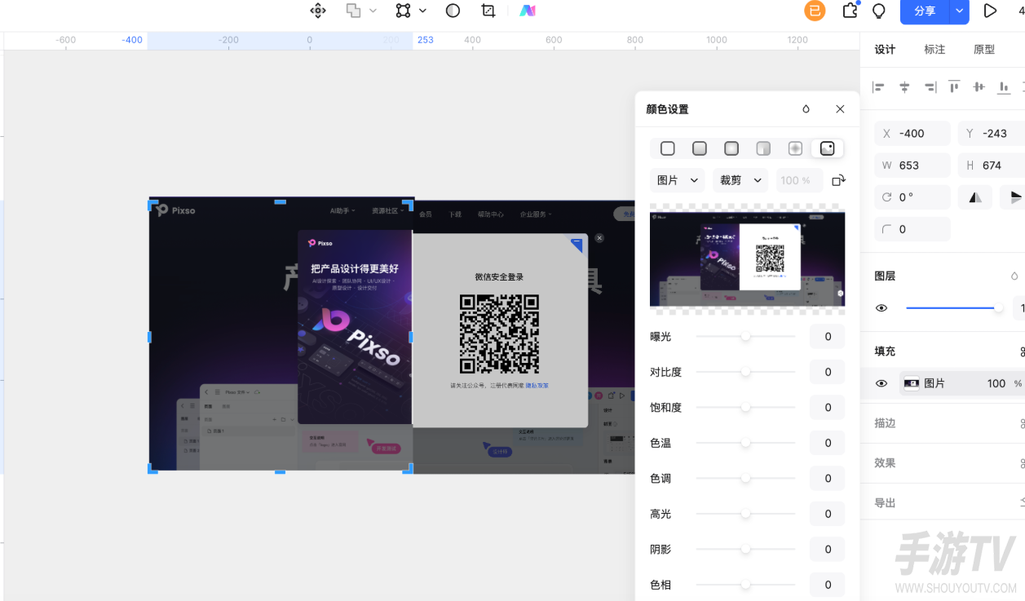Select angular gradient fill type
This screenshot has width=1025, height=601.
(x=763, y=148)
